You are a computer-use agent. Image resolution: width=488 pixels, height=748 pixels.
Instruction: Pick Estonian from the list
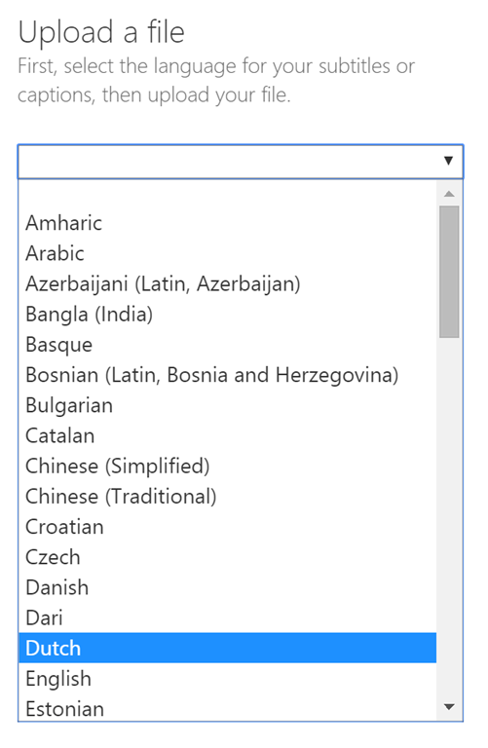click(x=228, y=708)
